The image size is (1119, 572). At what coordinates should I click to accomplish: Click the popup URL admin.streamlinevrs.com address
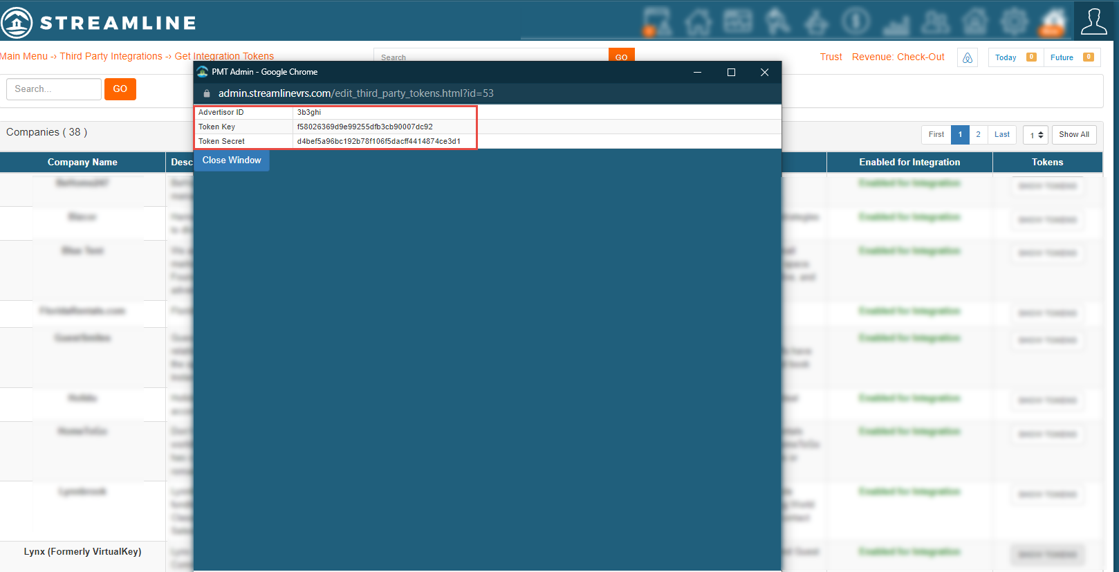[x=355, y=93]
